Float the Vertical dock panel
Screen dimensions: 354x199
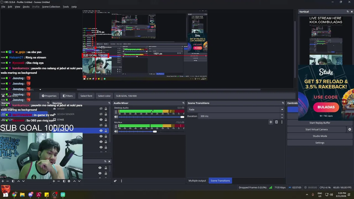point(348,12)
